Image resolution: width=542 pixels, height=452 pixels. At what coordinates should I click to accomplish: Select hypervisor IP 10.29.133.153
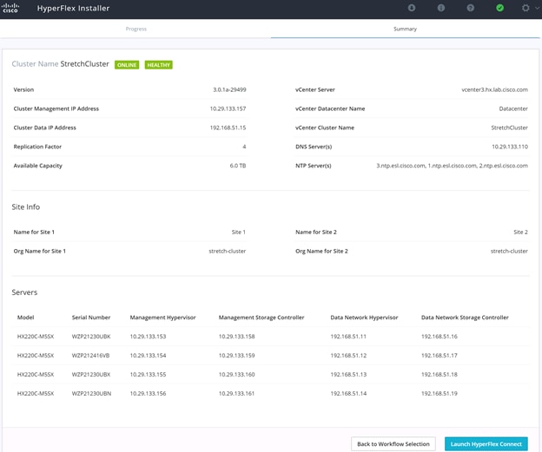click(148, 337)
